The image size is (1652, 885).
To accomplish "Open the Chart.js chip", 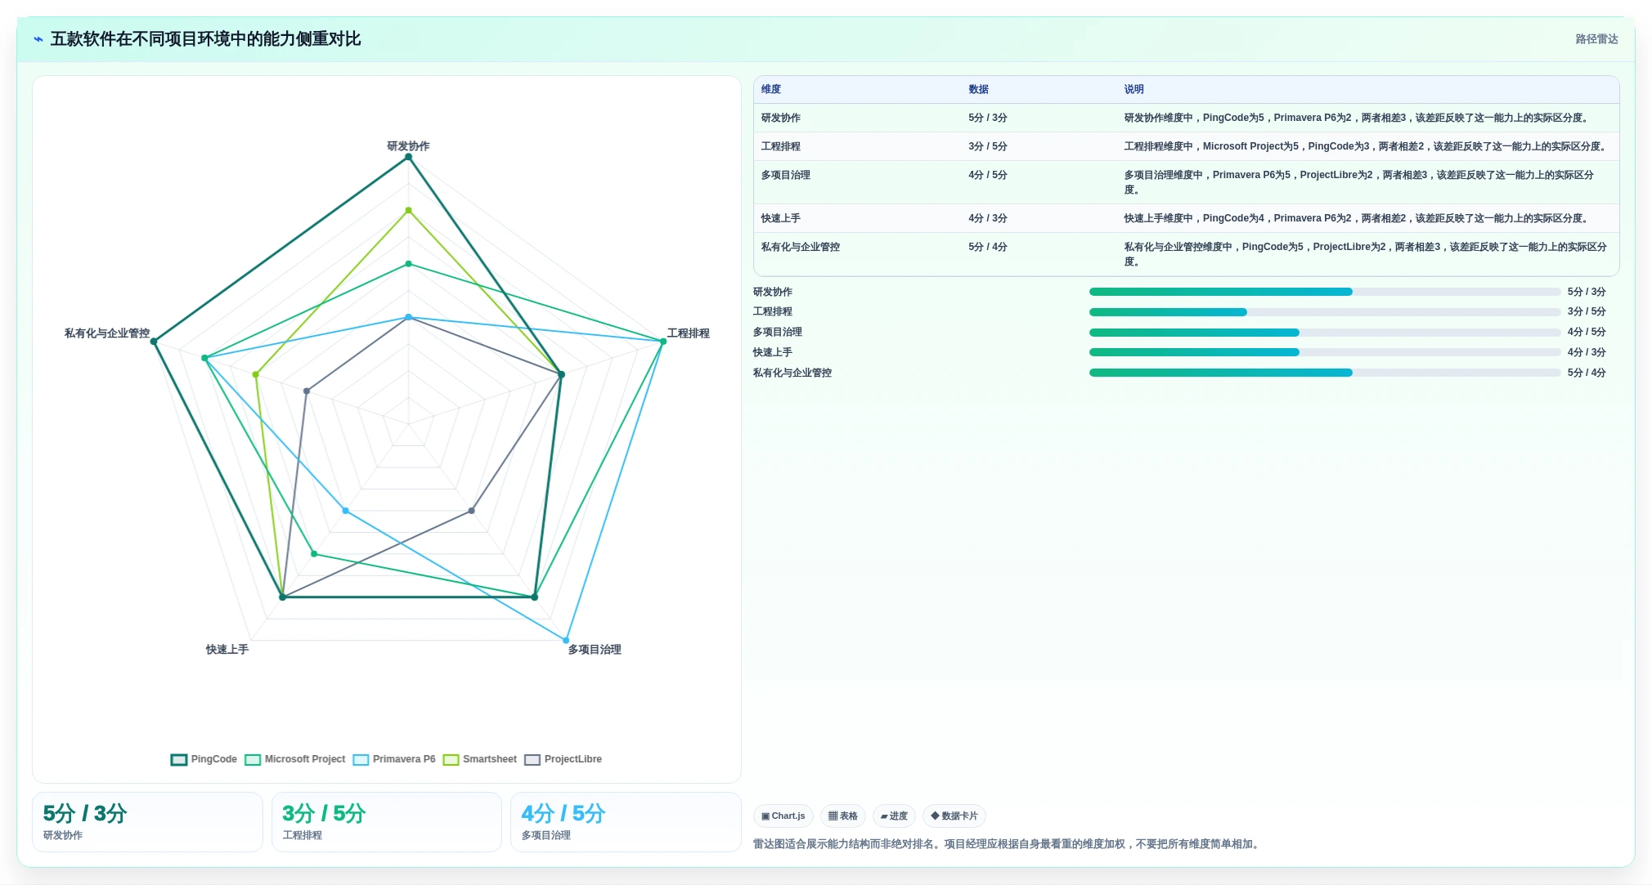I will click(783, 816).
